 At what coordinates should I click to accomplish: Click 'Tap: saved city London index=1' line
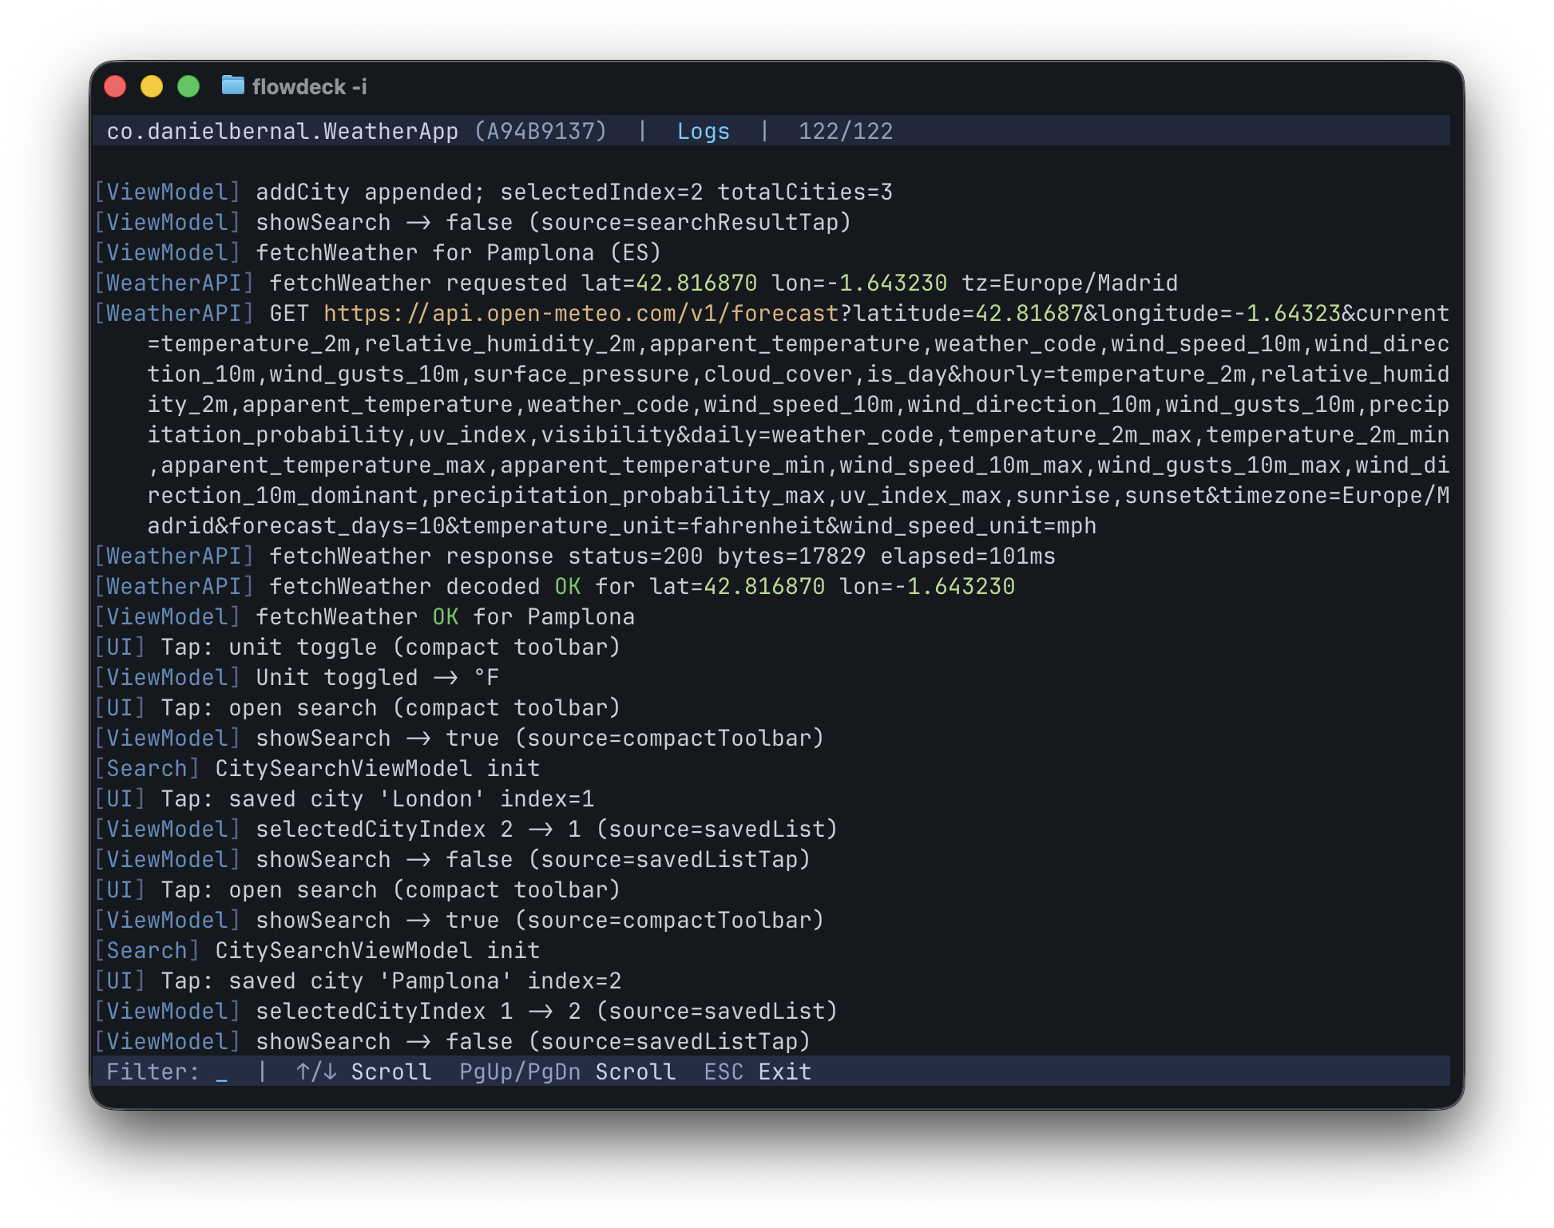pos(344,798)
